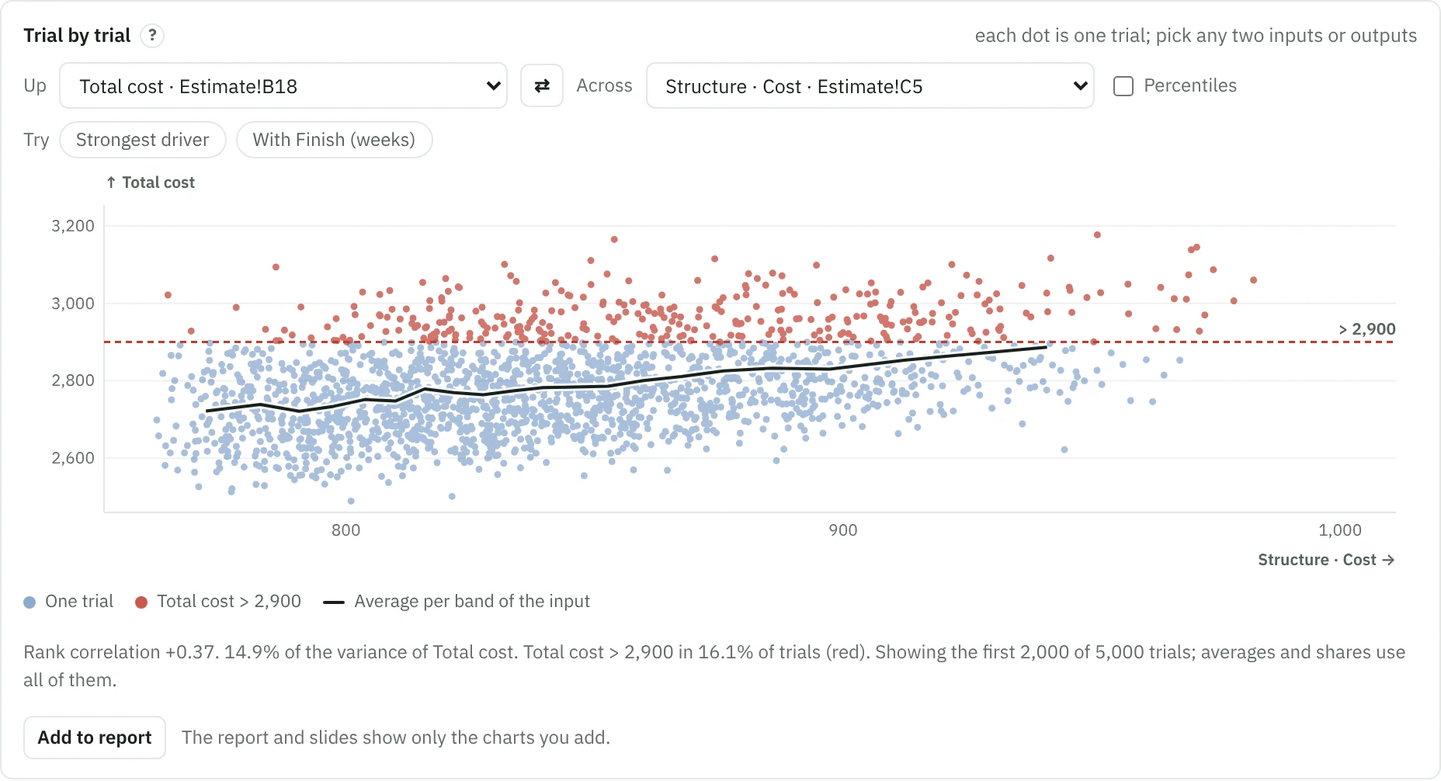The image size is (1441, 781).
Task: Click the 'Trial by trial' heading
Action: click(77, 36)
